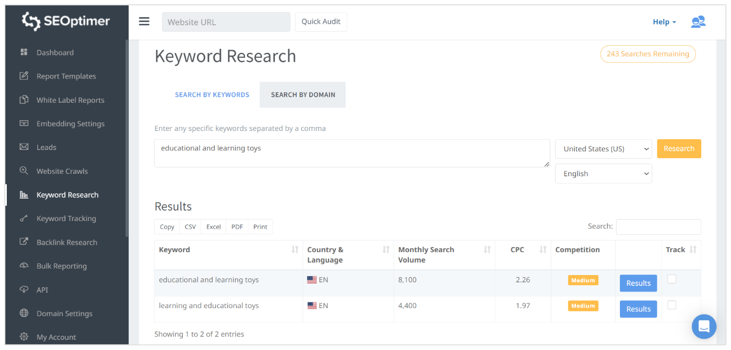Click the Research button

(x=679, y=148)
